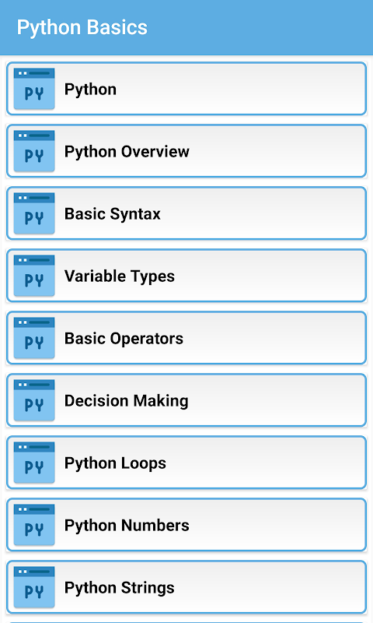The width and height of the screenshot is (373, 623).
Task: Open the Python Overview lesson
Action: [186, 151]
